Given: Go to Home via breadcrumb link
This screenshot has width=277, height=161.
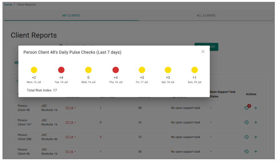Looking at the screenshot, I should click(x=8, y=5).
